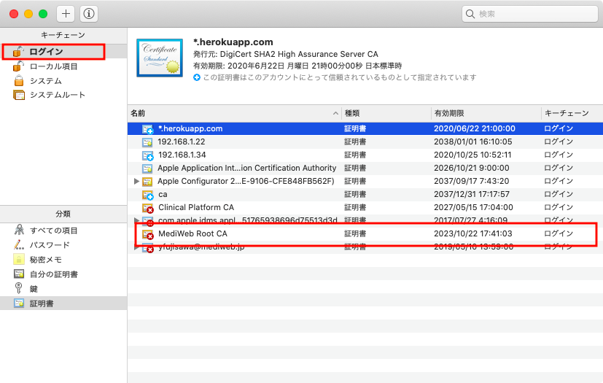Focus the 検索 search field
This screenshot has width=603, height=383.
530,14
